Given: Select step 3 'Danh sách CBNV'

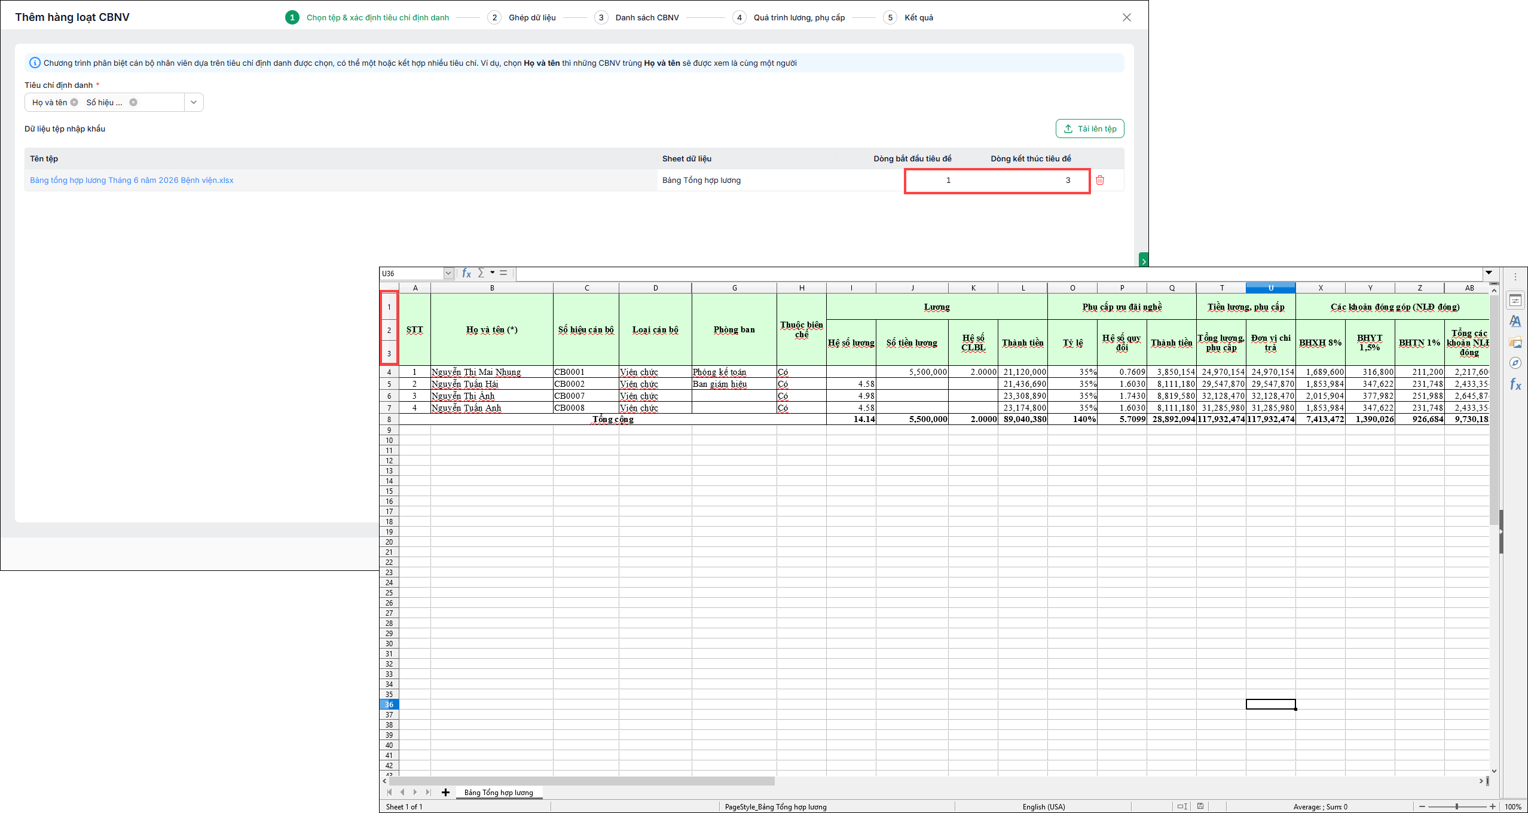Looking at the screenshot, I should click(637, 17).
